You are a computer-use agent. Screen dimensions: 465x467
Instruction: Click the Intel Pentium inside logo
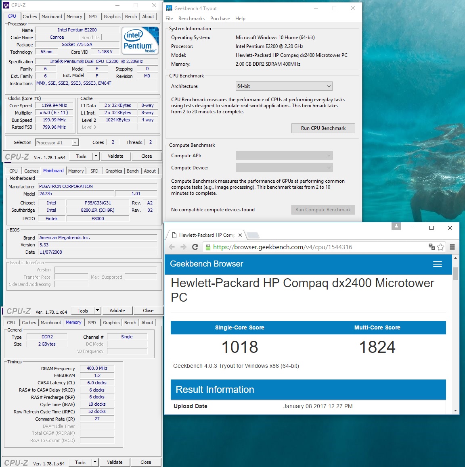[x=140, y=40]
